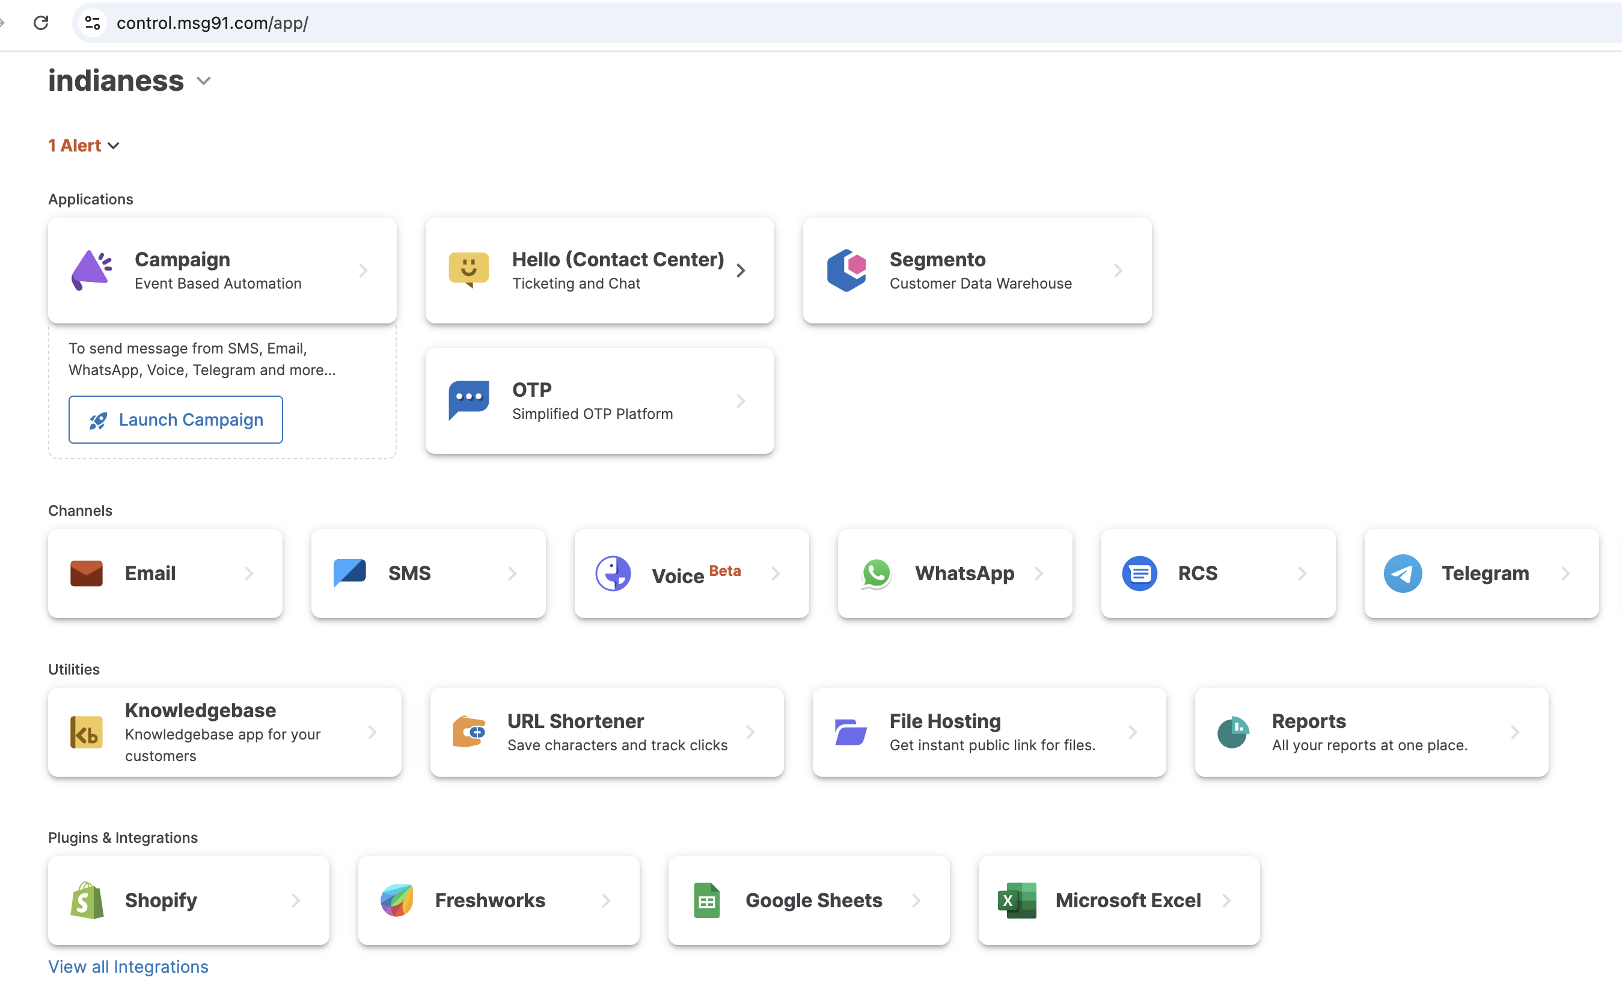This screenshot has height=1004, width=1622.
Task: Click the Google Sheets icon
Action: [x=706, y=900]
